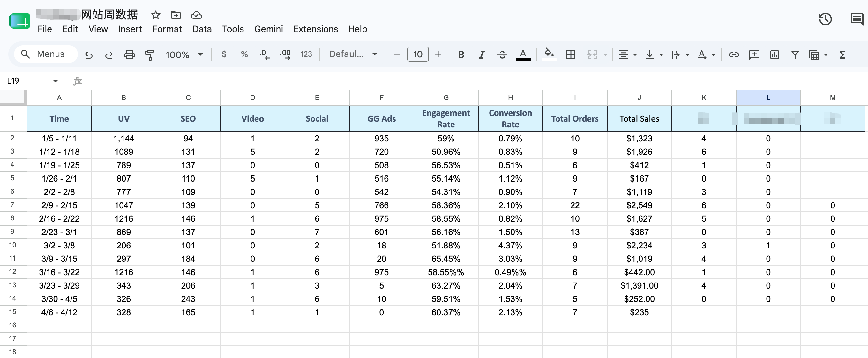This screenshot has width=868, height=358.
Task: Toggle strikethrough formatting
Action: tap(502, 54)
